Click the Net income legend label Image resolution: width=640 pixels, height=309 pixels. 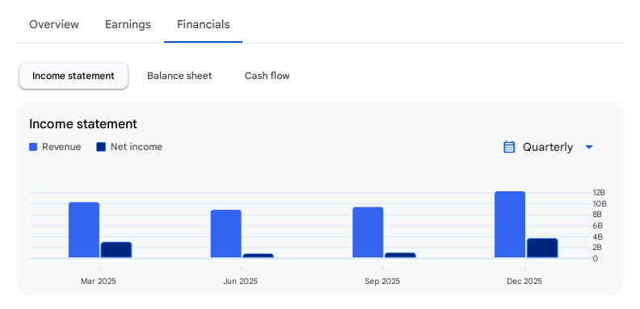pyautogui.click(x=137, y=147)
